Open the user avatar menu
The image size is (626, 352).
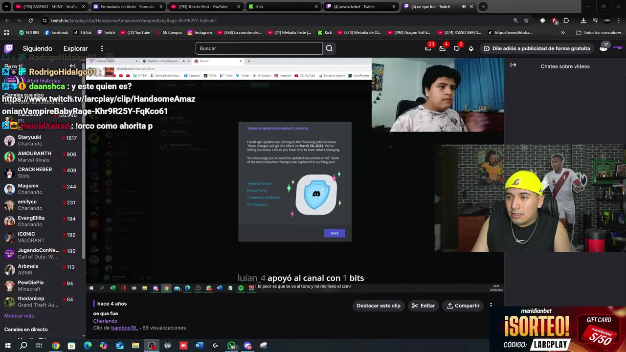click(604, 48)
